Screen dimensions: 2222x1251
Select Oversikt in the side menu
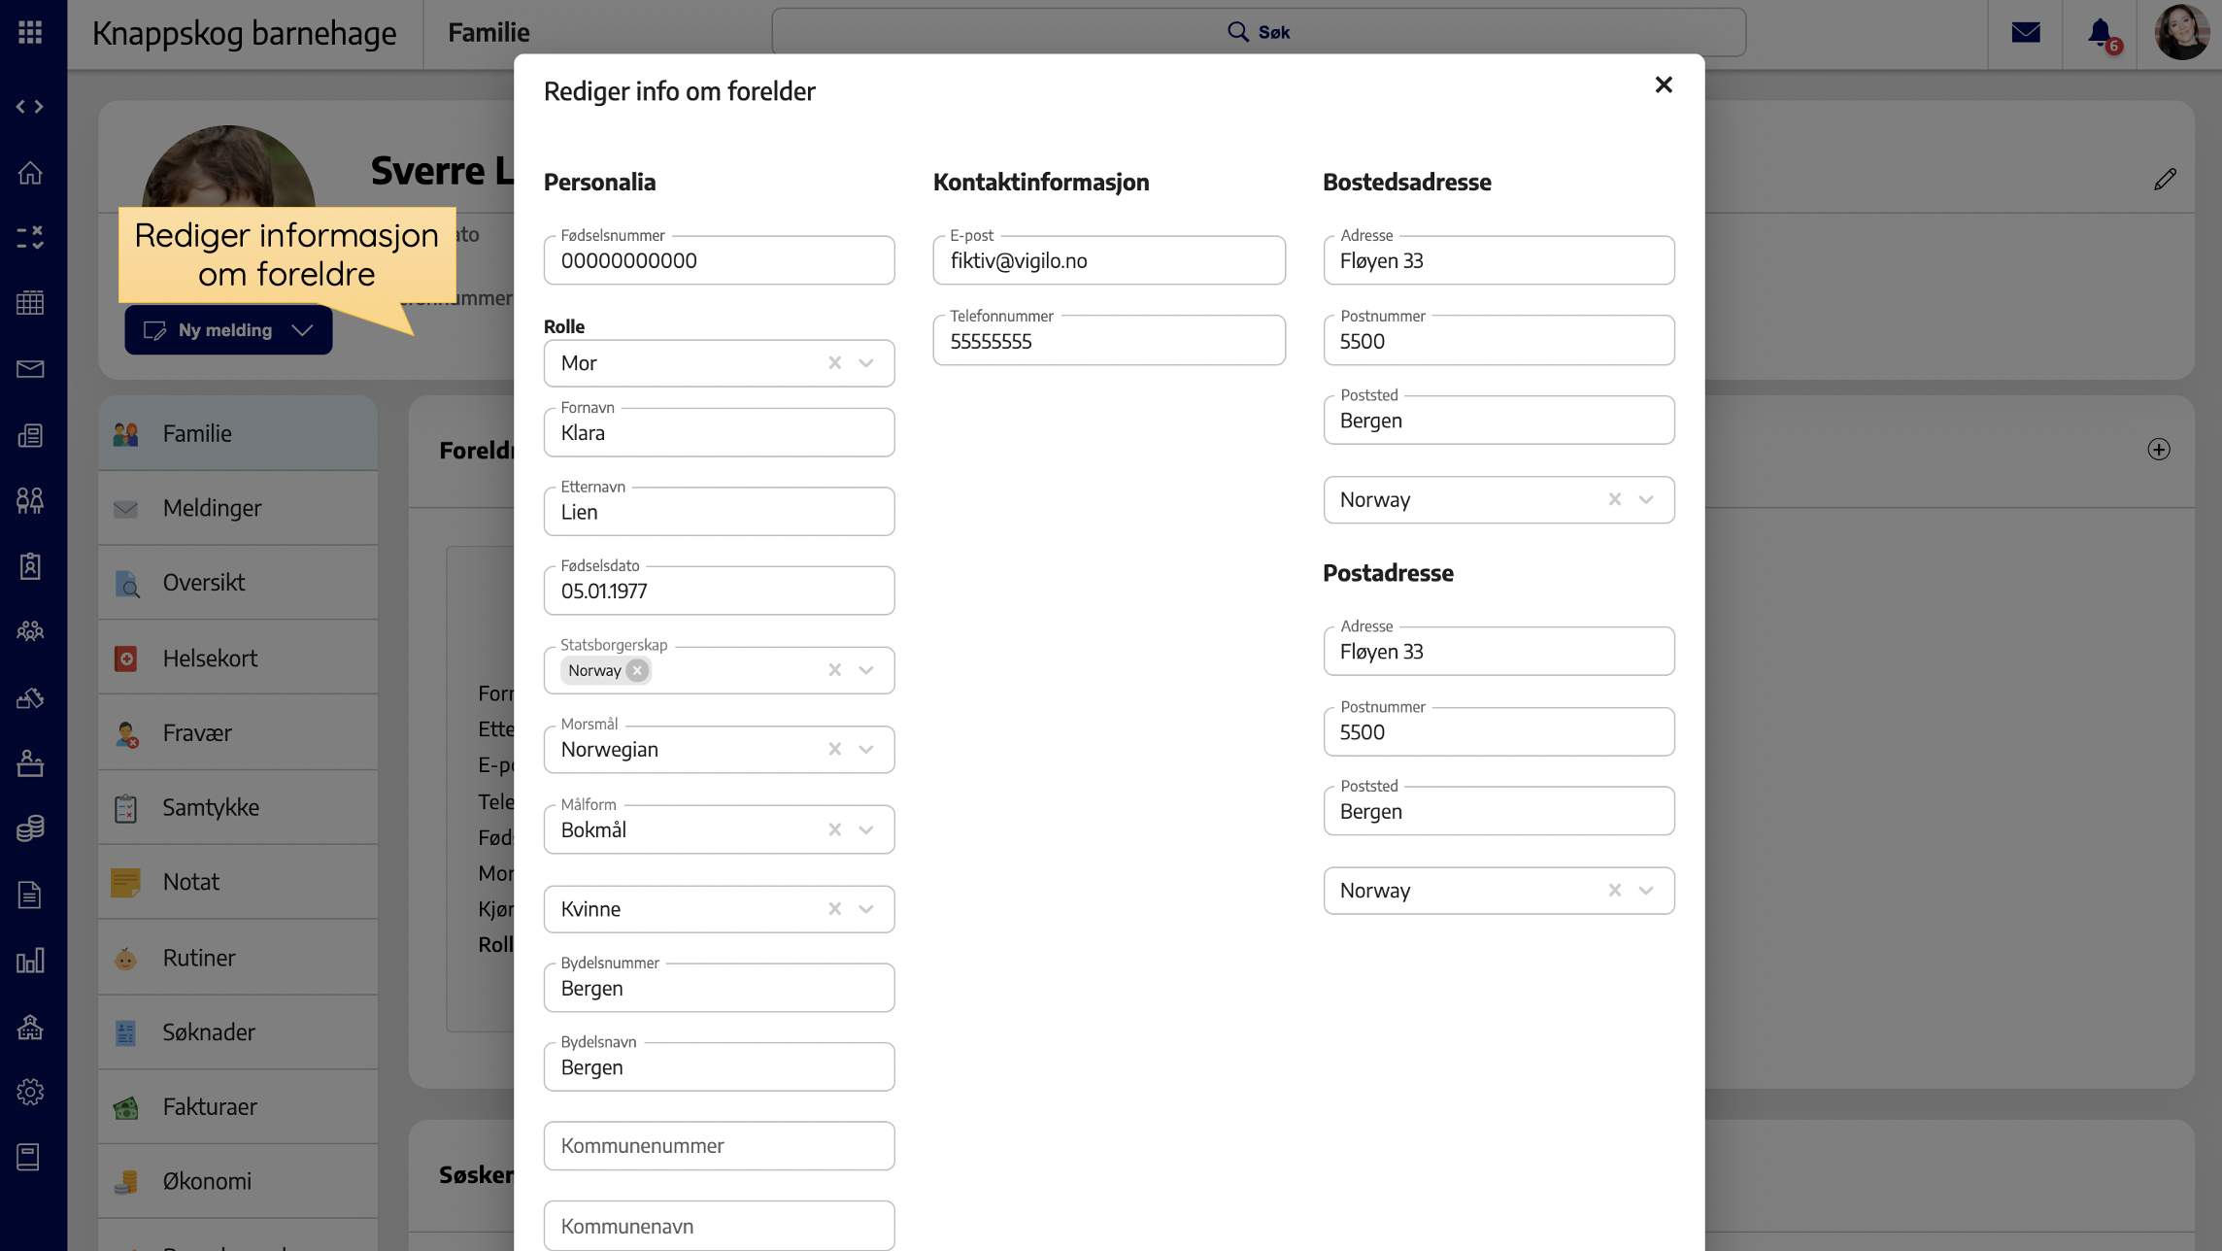coord(238,583)
